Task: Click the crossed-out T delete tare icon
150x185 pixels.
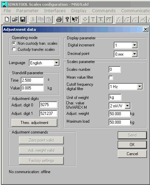Action: pyautogui.click(x=101, y=19)
